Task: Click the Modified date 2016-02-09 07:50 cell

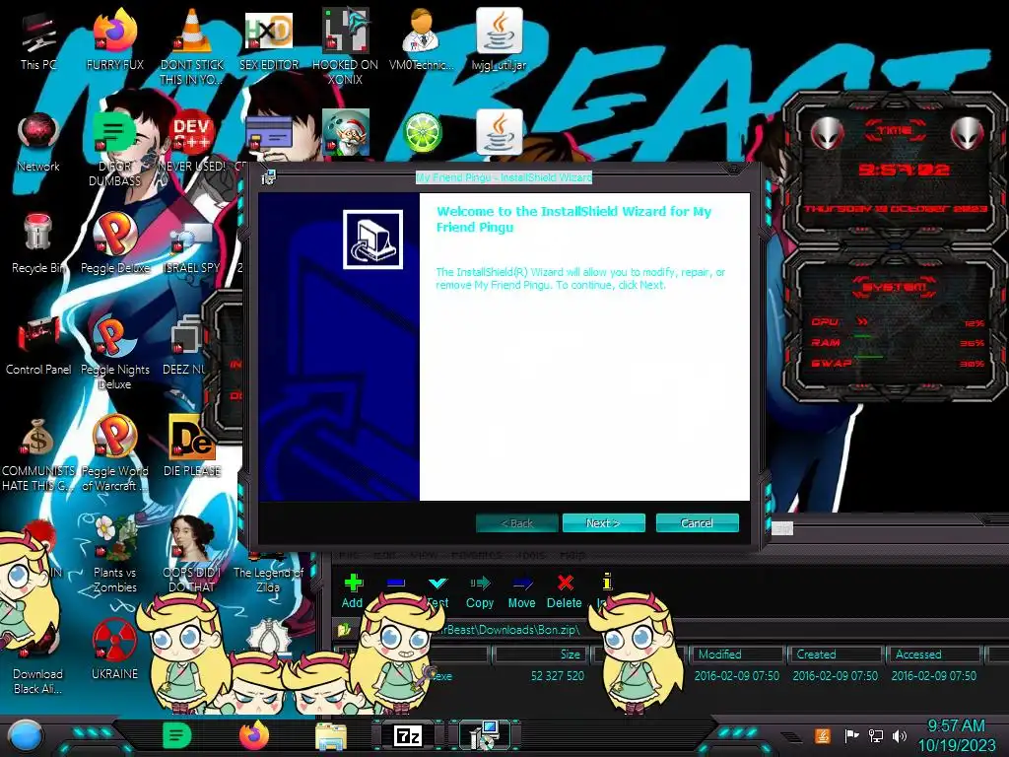Action: (x=737, y=676)
